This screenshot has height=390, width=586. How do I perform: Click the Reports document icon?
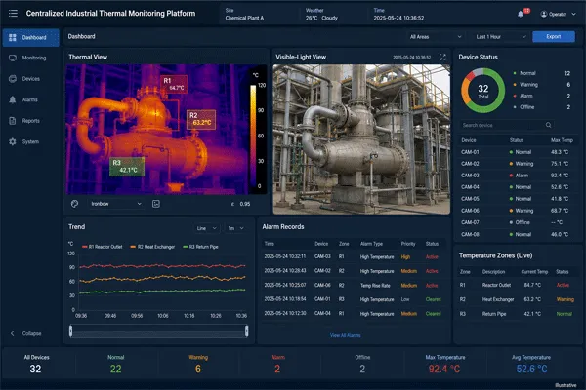[13, 121]
